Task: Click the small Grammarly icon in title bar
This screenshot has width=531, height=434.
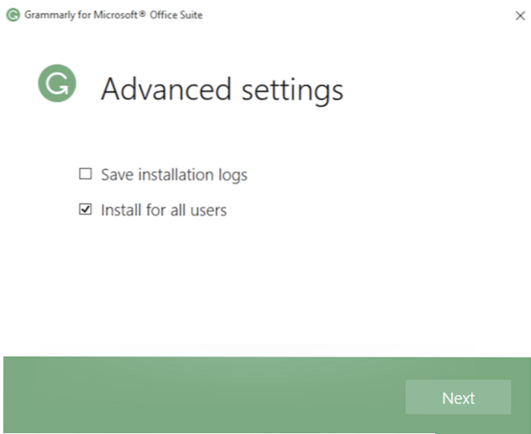Action: tap(13, 15)
